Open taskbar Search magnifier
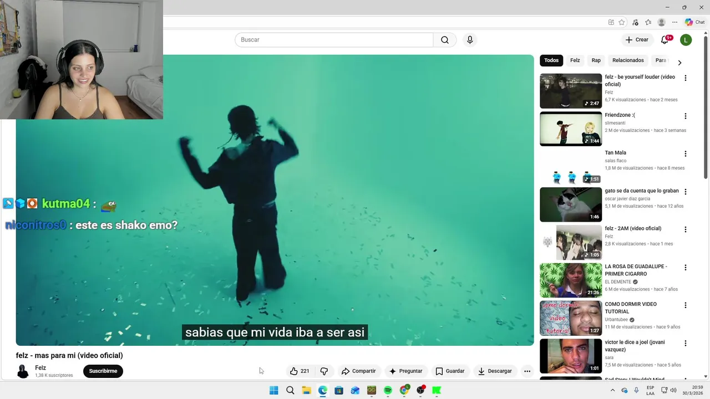This screenshot has height=399, width=710. [x=290, y=390]
